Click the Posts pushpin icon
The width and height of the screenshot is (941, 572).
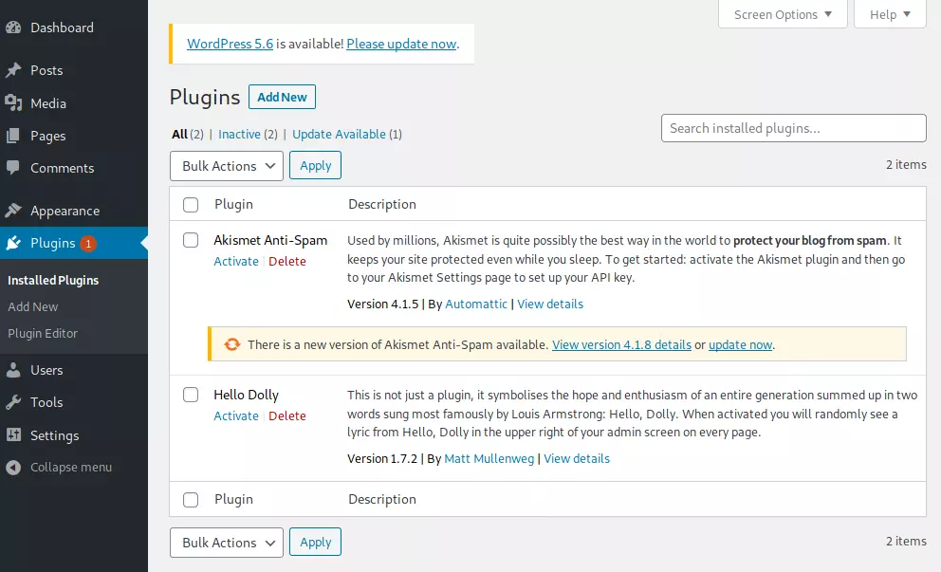[x=13, y=70]
